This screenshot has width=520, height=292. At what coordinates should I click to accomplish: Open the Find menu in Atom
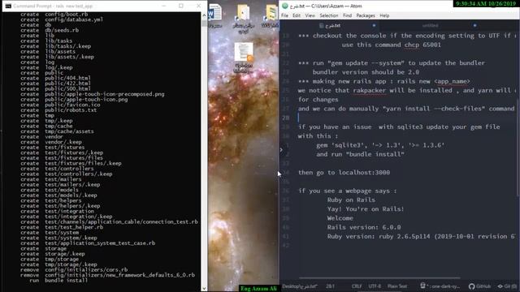coord(347,15)
